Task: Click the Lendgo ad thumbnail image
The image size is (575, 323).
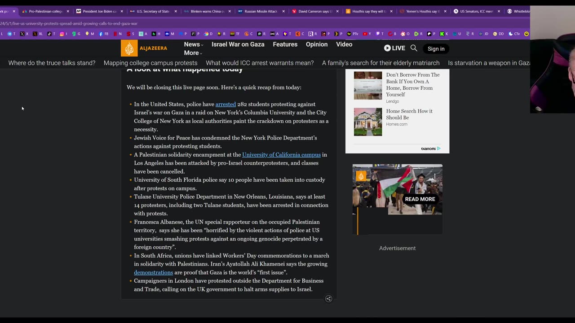Action: [x=368, y=85]
